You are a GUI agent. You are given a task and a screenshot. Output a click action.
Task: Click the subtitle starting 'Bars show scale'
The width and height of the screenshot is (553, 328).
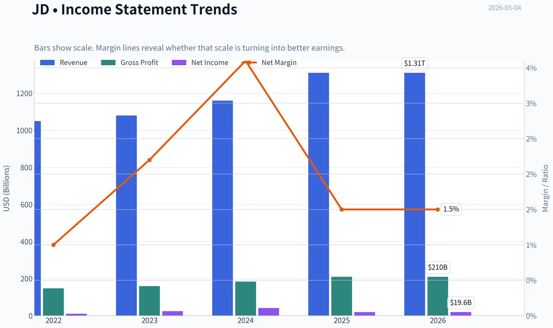[189, 48]
